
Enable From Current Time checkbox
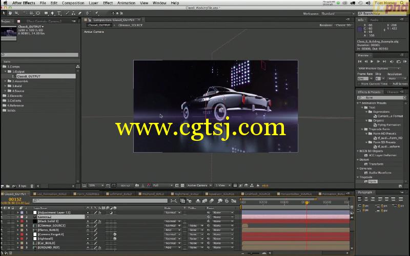click(x=359, y=84)
